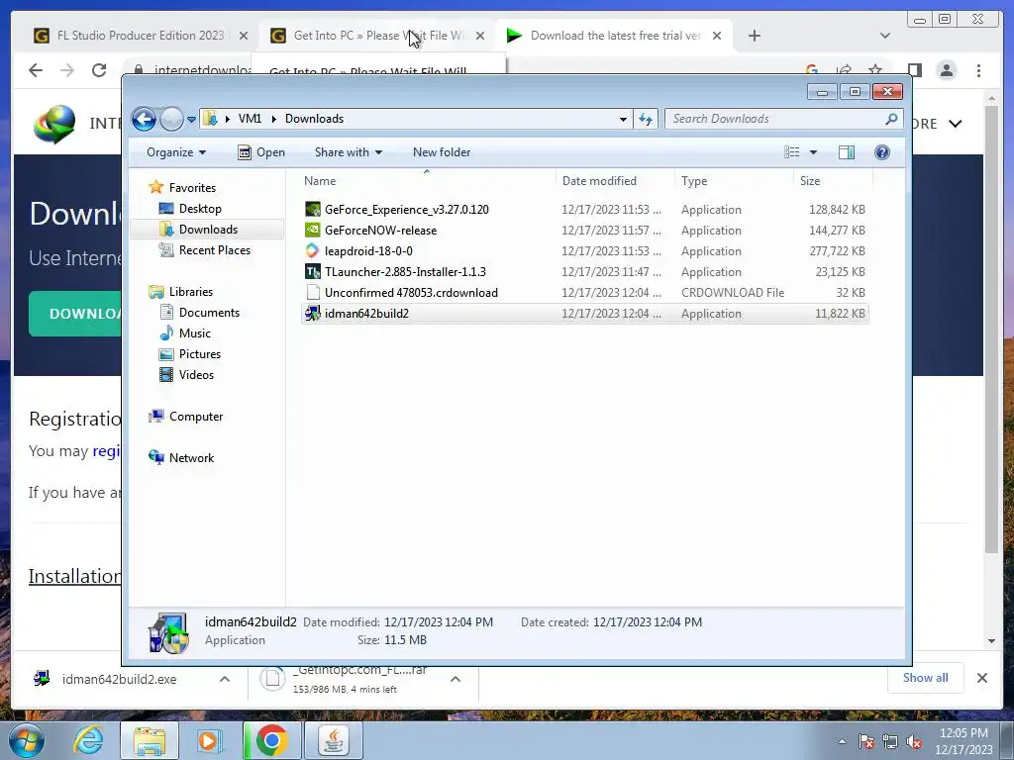The height and width of the screenshot is (760, 1014).
Task: Open Chrome profile avatar icon
Action: click(946, 70)
